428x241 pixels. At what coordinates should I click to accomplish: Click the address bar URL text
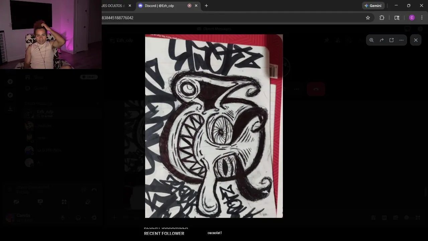tap(117, 18)
